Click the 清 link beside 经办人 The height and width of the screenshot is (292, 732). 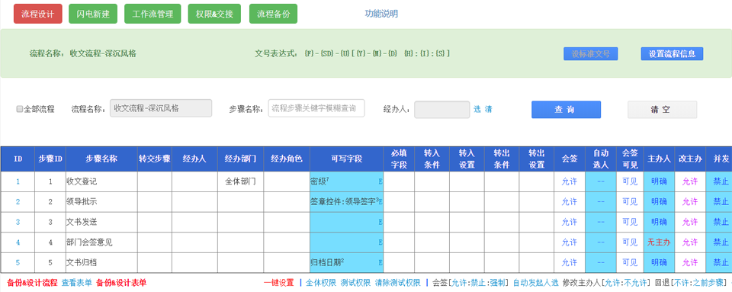(488, 109)
